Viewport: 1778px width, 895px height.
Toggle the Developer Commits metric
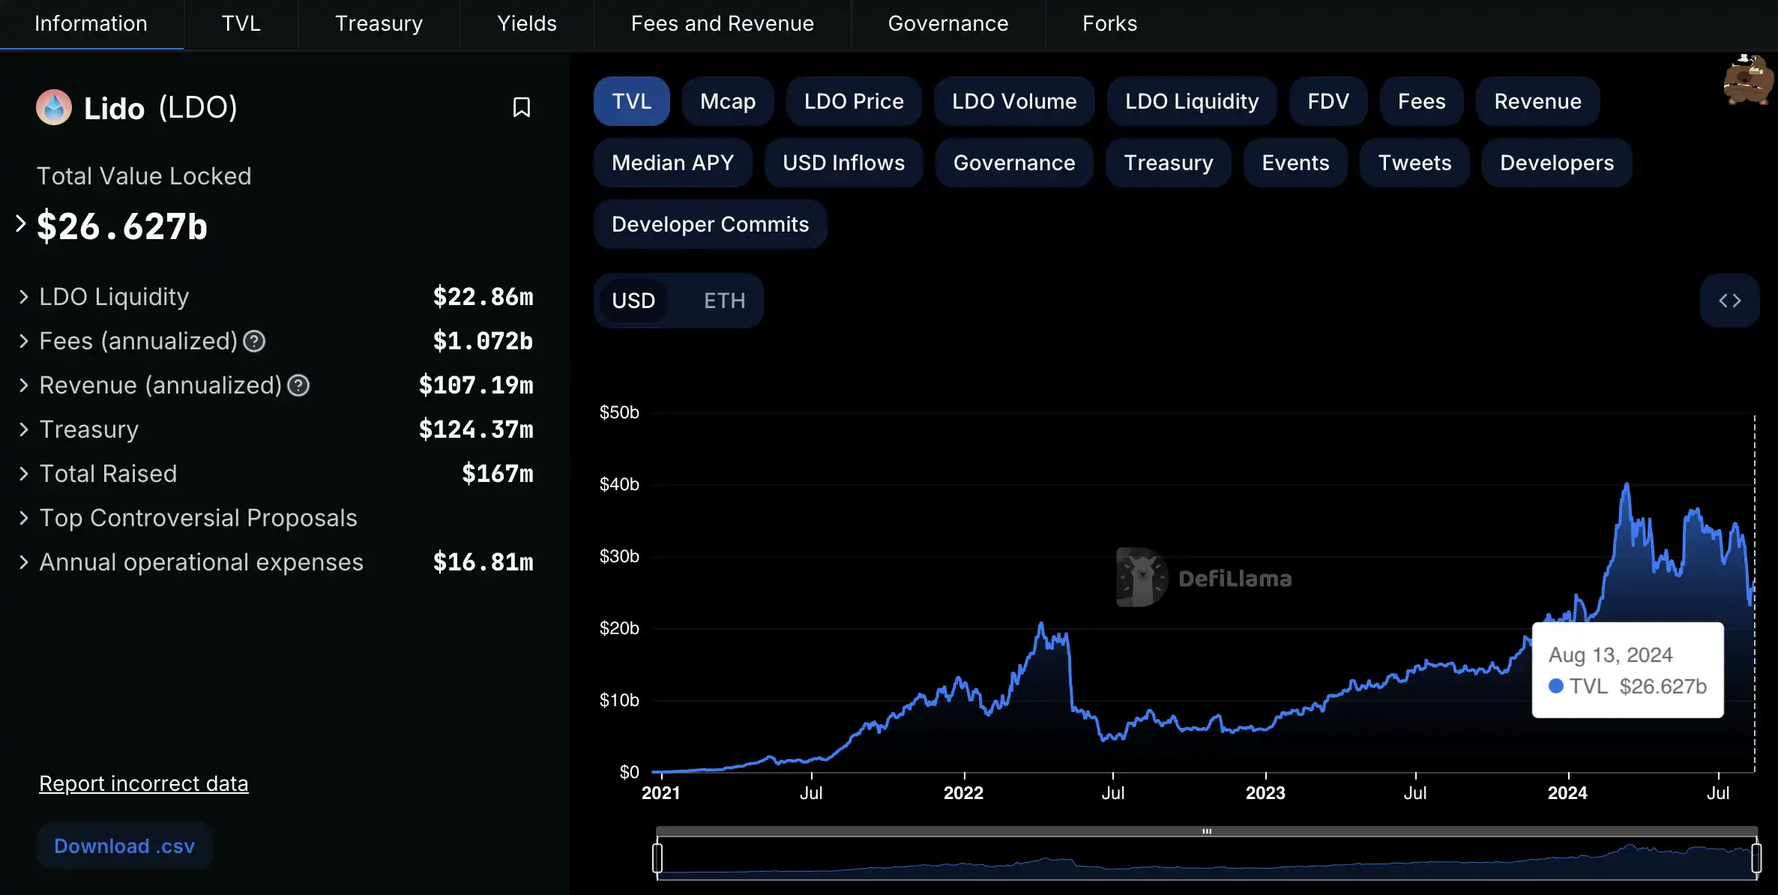click(x=709, y=224)
